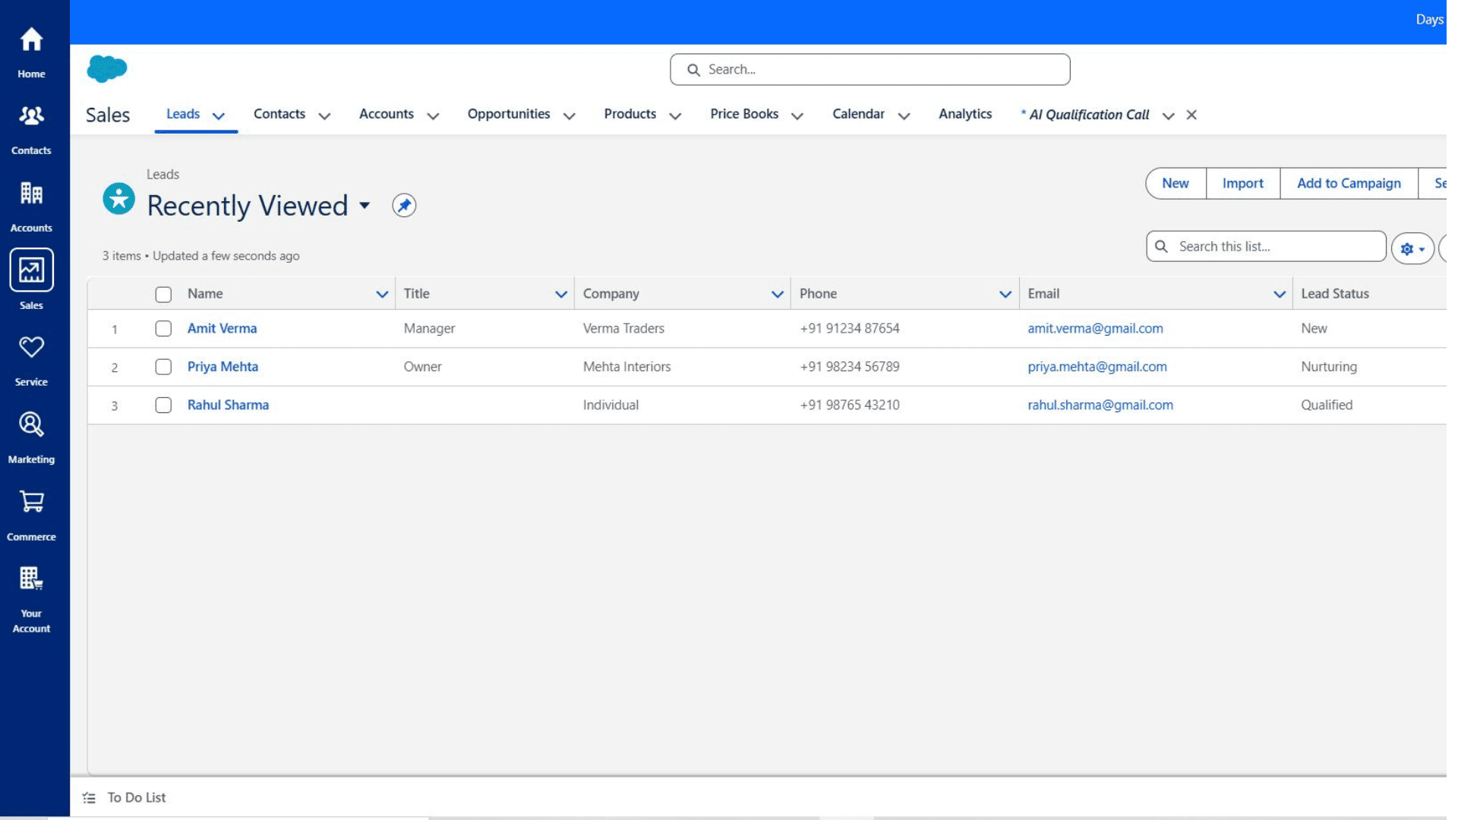Click the Leads object star icon
1458x820 pixels.
coord(118,199)
